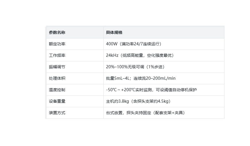The height and width of the screenshot is (146, 250).
Task: Select the 额定功率 row label
Action: (x=57, y=44)
